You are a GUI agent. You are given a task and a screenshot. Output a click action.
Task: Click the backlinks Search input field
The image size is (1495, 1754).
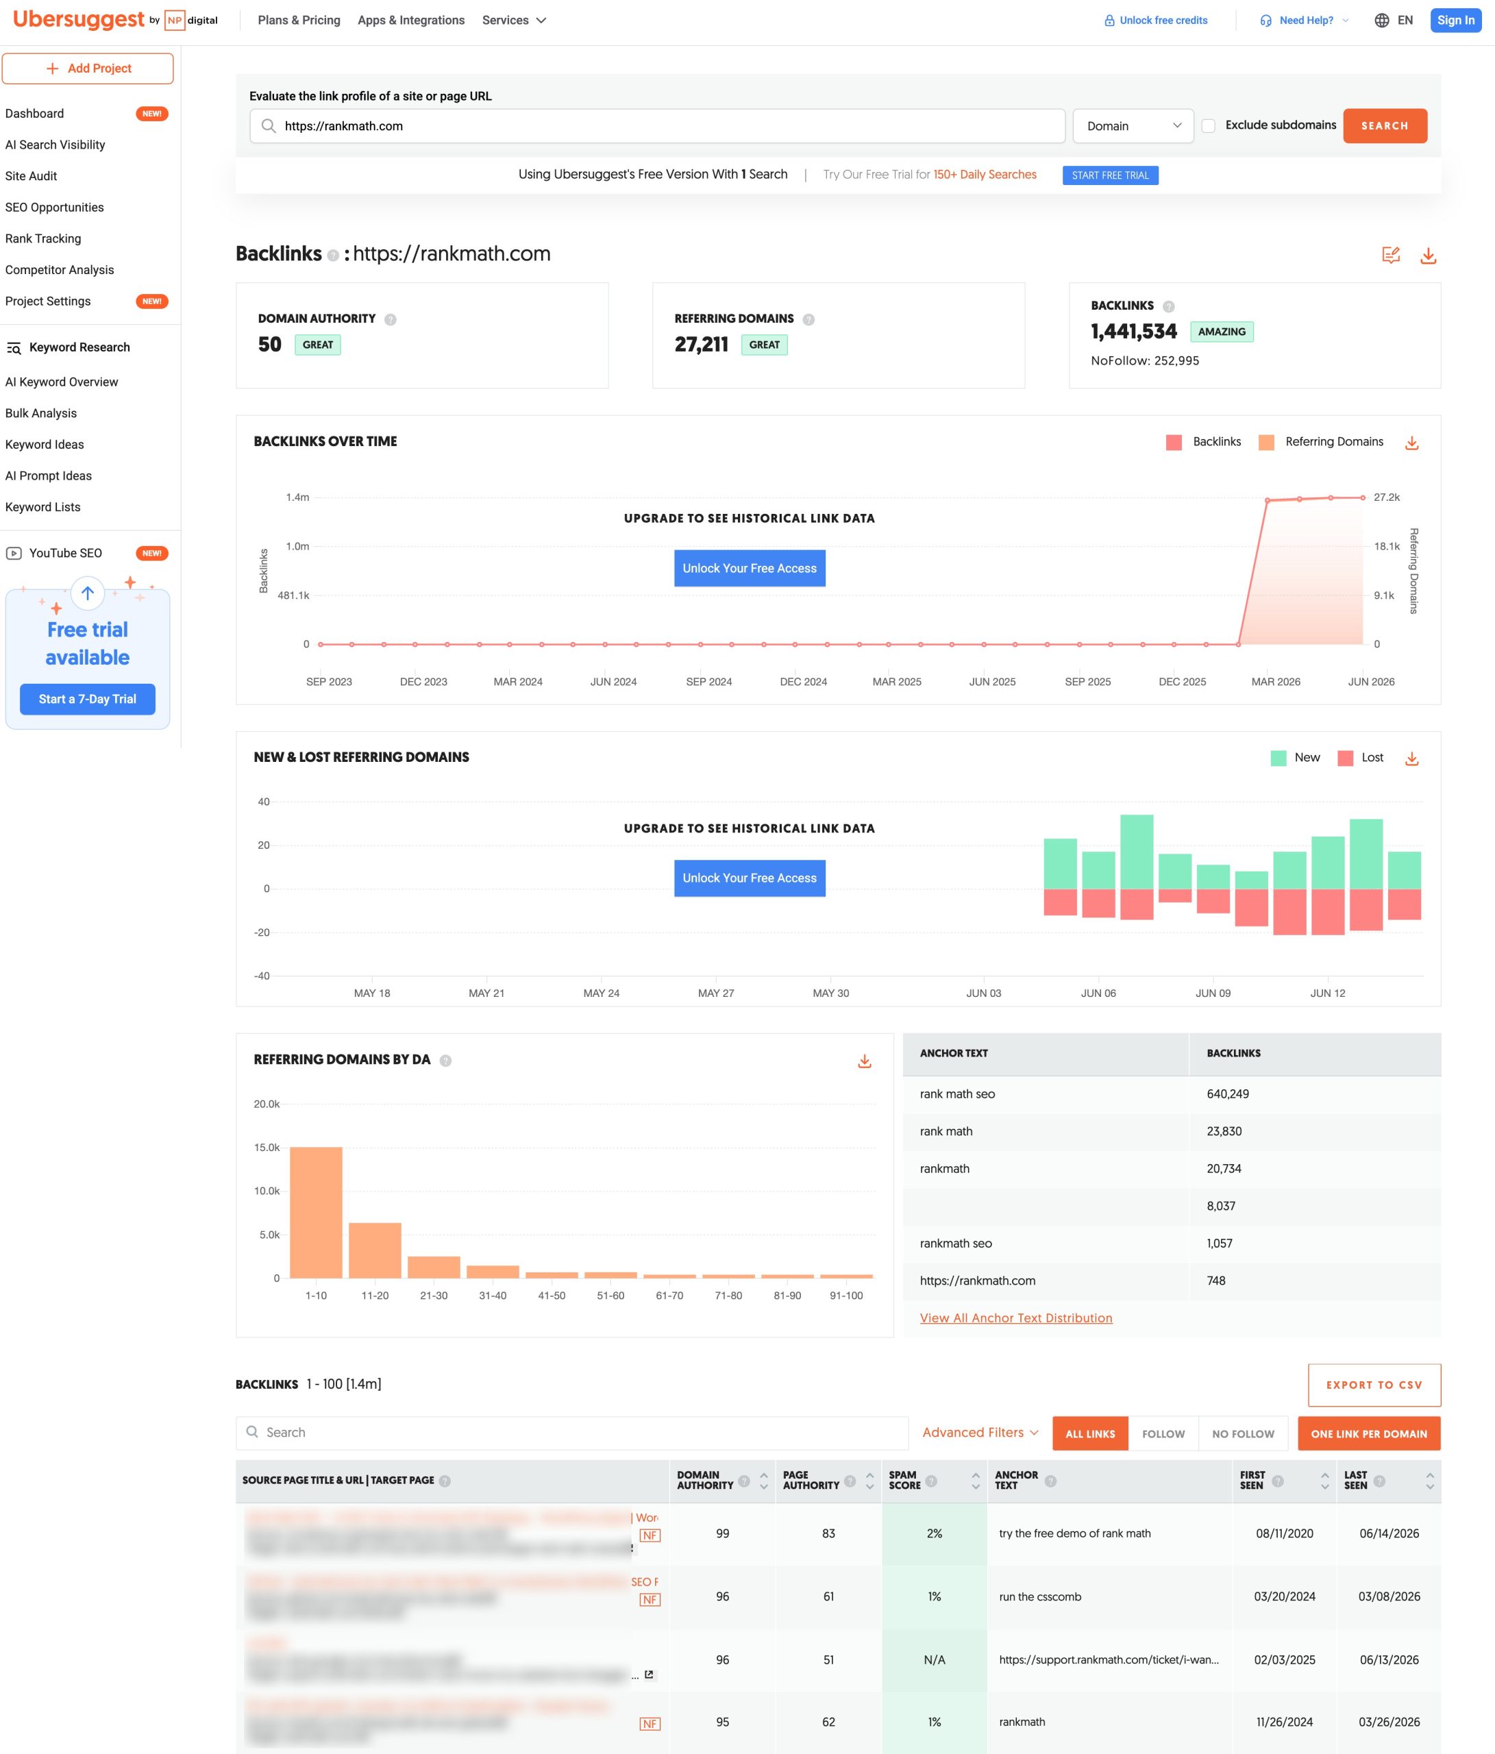click(571, 1433)
